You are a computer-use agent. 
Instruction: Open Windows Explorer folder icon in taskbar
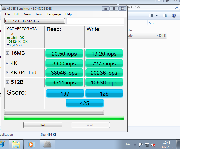[16, 144]
